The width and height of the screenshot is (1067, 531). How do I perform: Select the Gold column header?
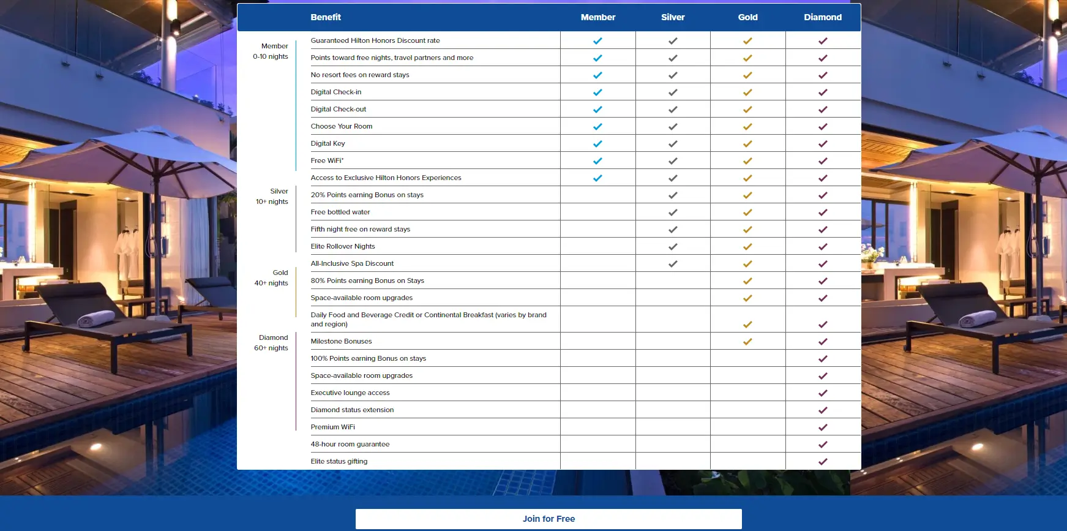point(747,17)
